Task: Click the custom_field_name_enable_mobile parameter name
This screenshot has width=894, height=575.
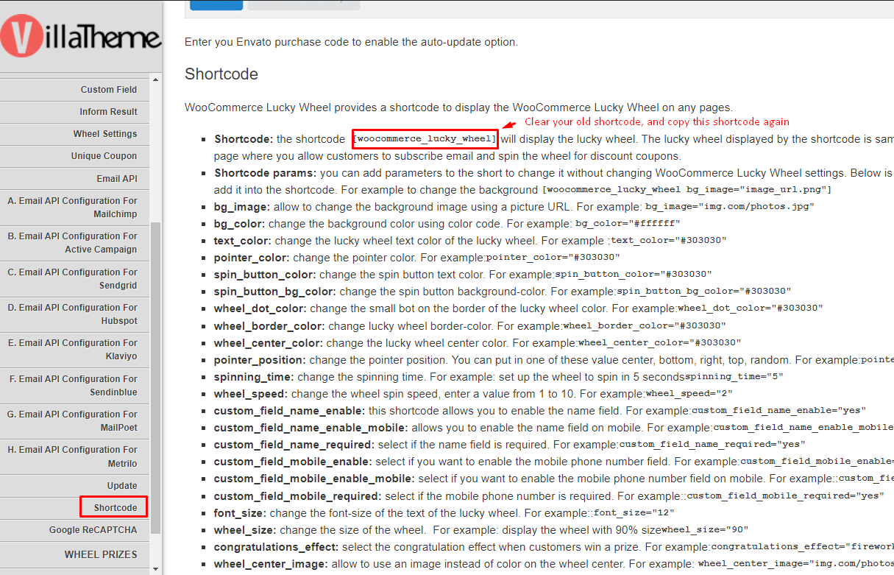Action: point(311,427)
